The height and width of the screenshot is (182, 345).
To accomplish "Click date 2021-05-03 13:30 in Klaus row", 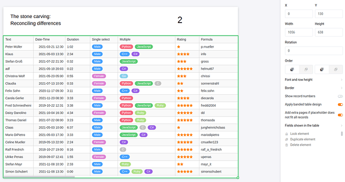I will 51,54.
